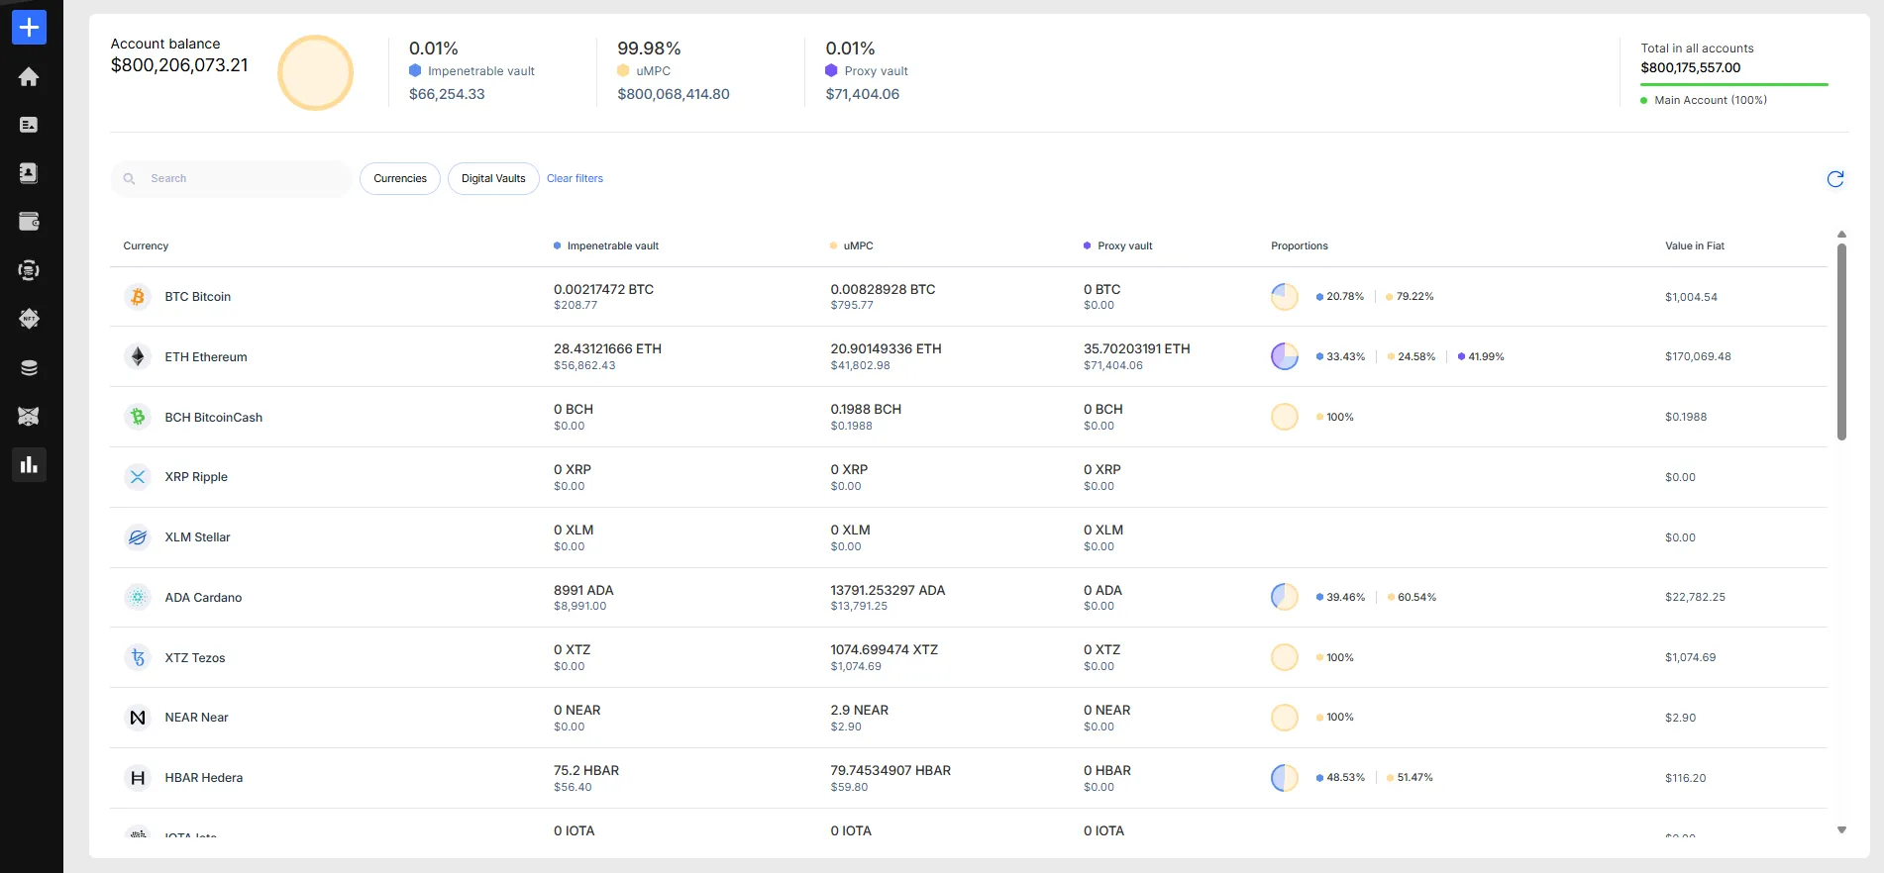Click the XTZ Tezos coin icon
The height and width of the screenshot is (873, 1884).
point(138,657)
